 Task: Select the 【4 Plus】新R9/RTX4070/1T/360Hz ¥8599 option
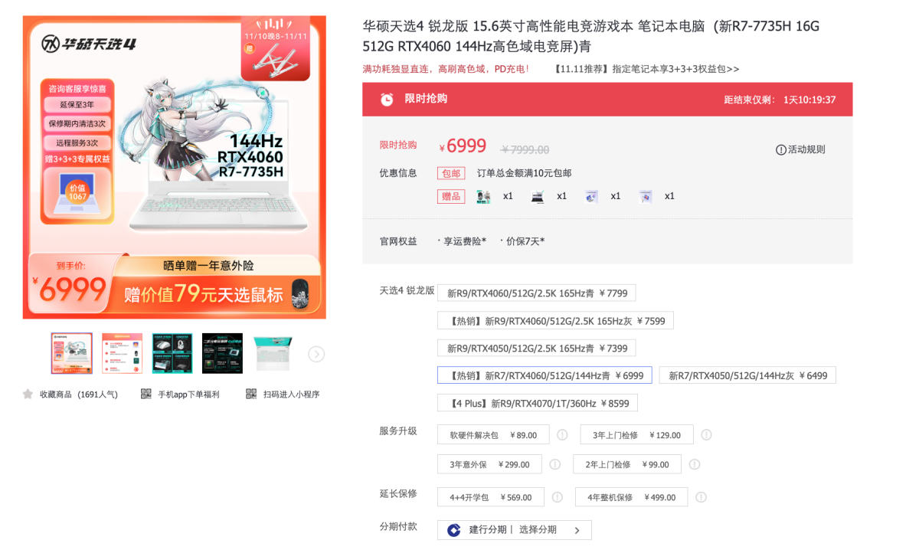click(538, 403)
